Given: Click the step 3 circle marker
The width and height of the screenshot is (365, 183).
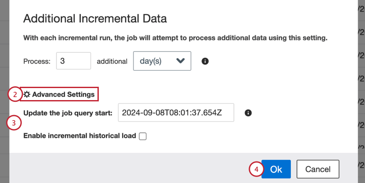Looking at the screenshot, I should [x=14, y=124].
